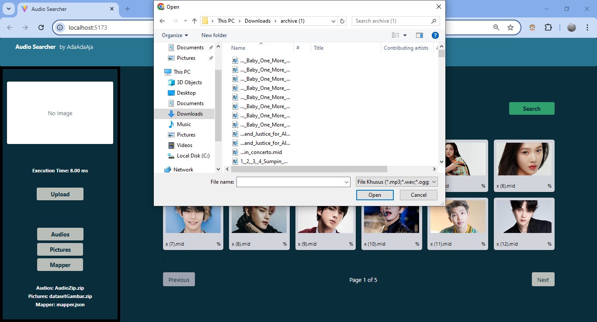Click the Pictures button below Audios
The height and width of the screenshot is (322, 597).
pyautogui.click(x=60, y=250)
